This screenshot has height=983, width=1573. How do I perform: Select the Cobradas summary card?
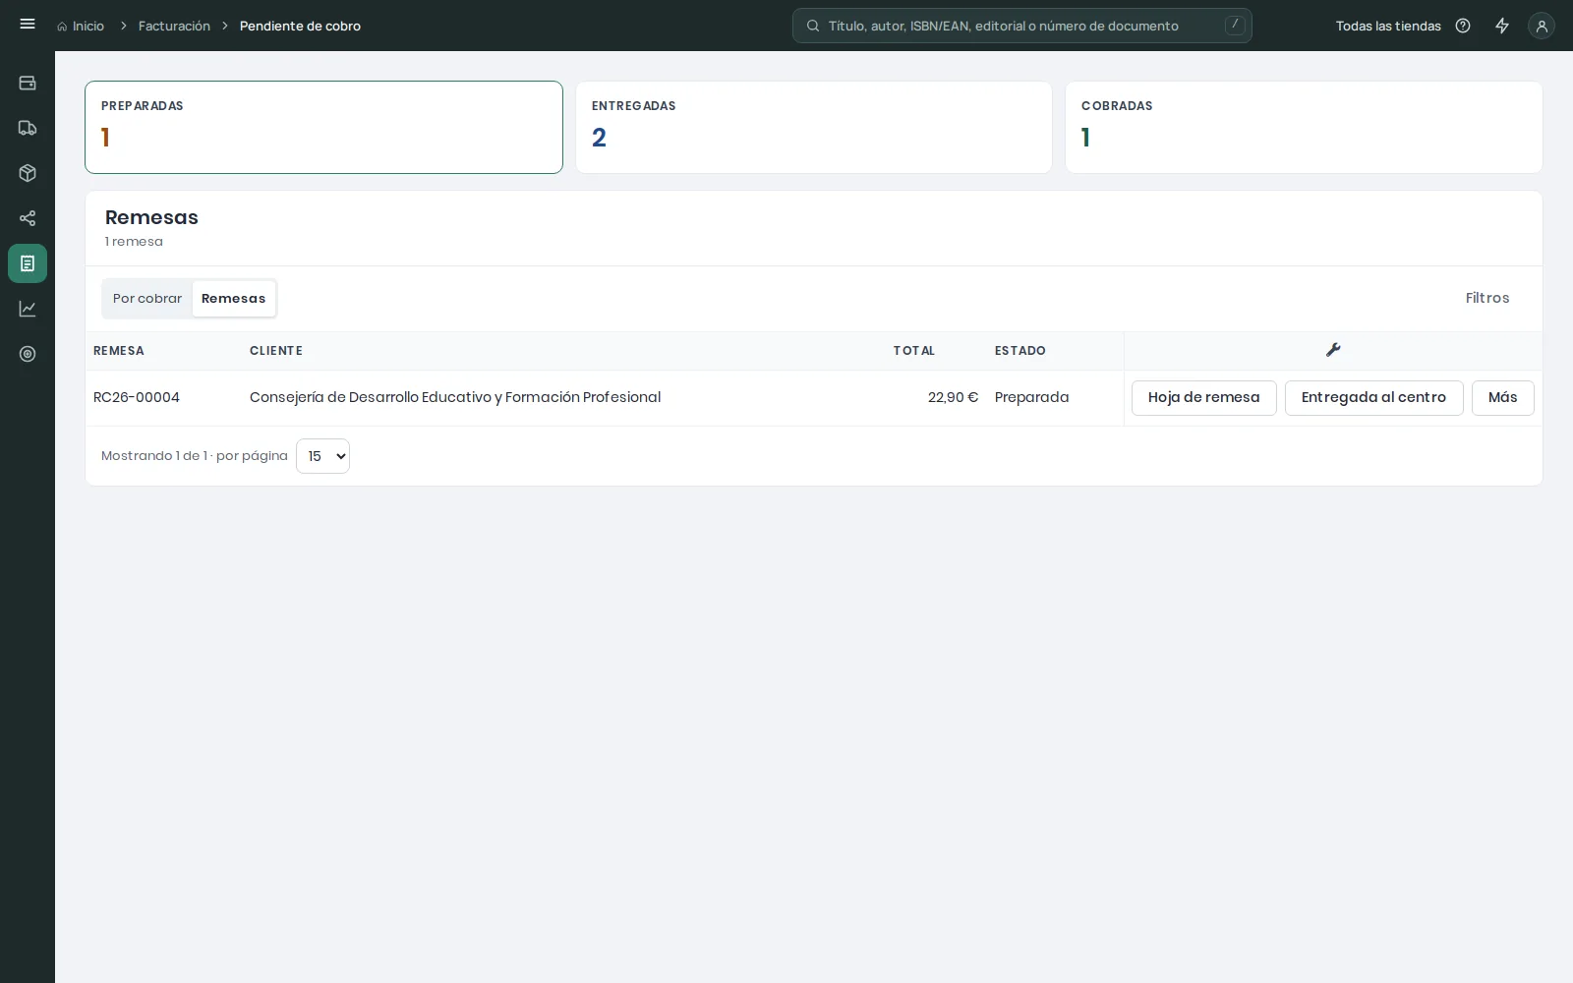point(1304,127)
